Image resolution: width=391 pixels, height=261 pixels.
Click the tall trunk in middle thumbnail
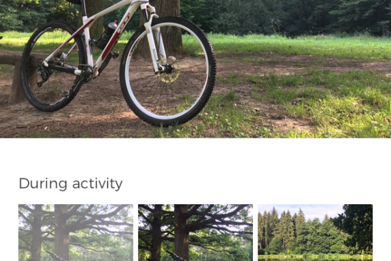(181, 232)
